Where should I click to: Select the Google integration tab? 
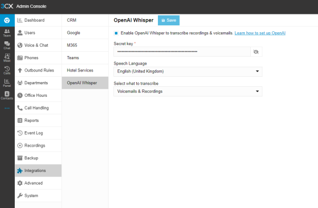(x=85, y=33)
